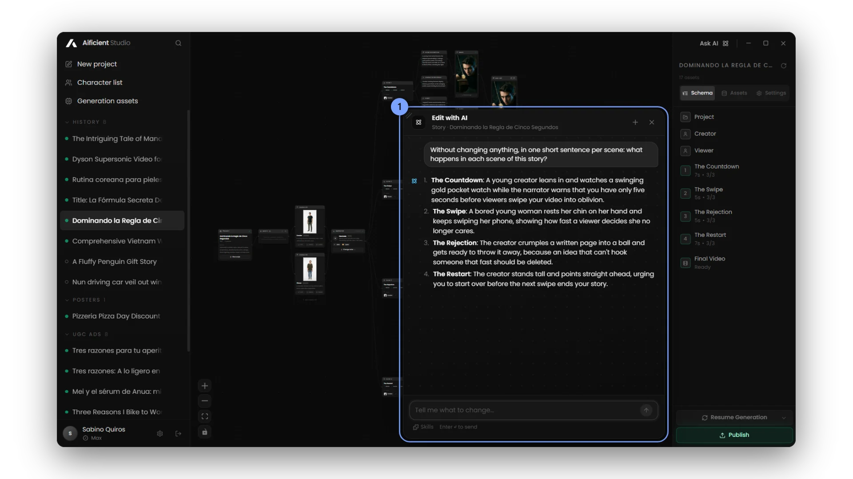
Task: Select the Project schema item
Action: click(735, 117)
